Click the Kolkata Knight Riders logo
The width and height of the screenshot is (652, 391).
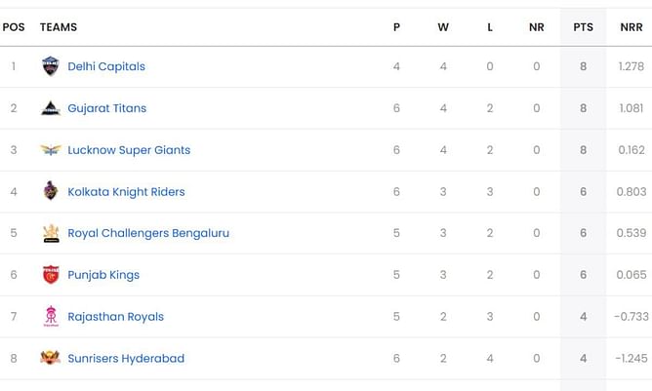tap(51, 191)
